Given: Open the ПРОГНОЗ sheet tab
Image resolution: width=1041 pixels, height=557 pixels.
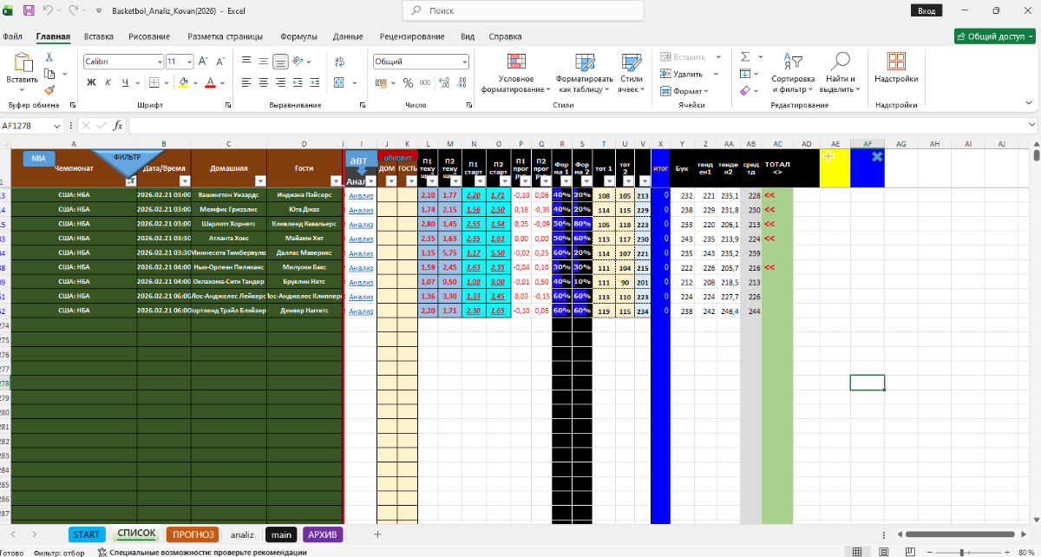Looking at the screenshot, I should 191,534.
